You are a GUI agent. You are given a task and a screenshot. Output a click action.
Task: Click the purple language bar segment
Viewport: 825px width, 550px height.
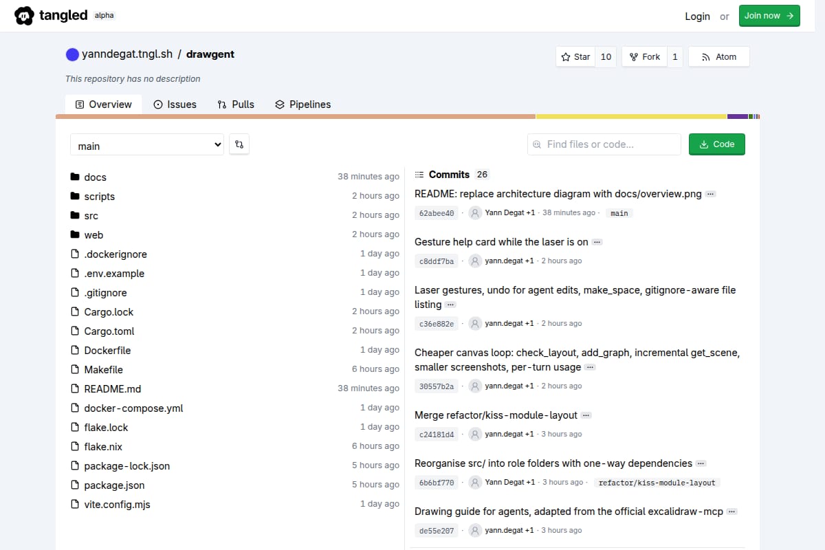pyautogui.click(x=738, y=117)
